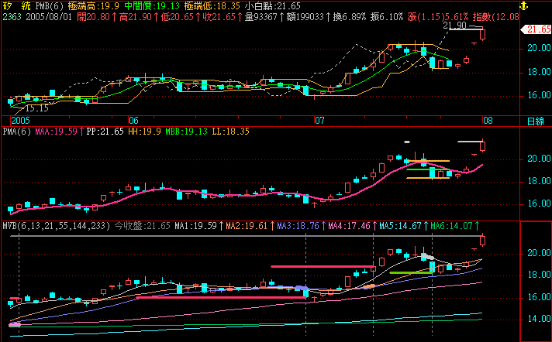
Task: Select the PMB(6) indicator title
Action: point(50,5)
